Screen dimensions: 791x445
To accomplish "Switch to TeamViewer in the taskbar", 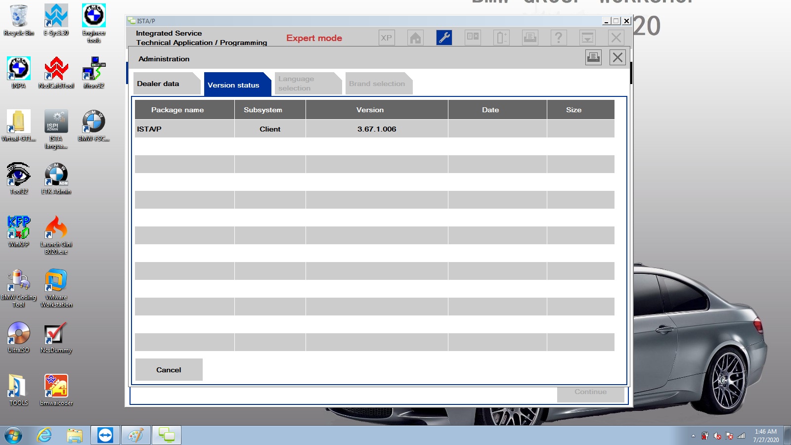I will point(105,436).
